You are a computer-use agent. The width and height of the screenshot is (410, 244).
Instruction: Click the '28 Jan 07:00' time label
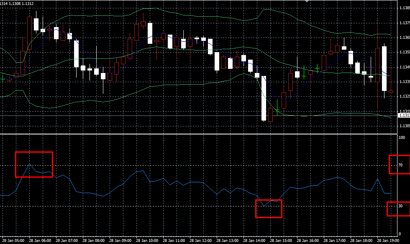[67, 240]
